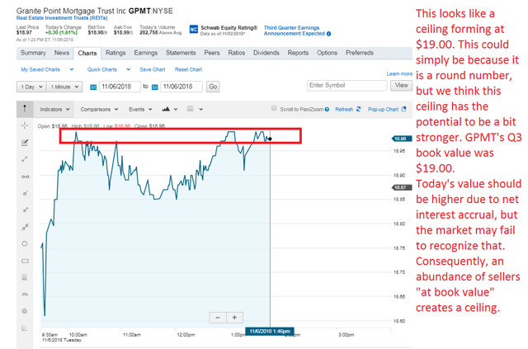Open the Statements tab

181,53
